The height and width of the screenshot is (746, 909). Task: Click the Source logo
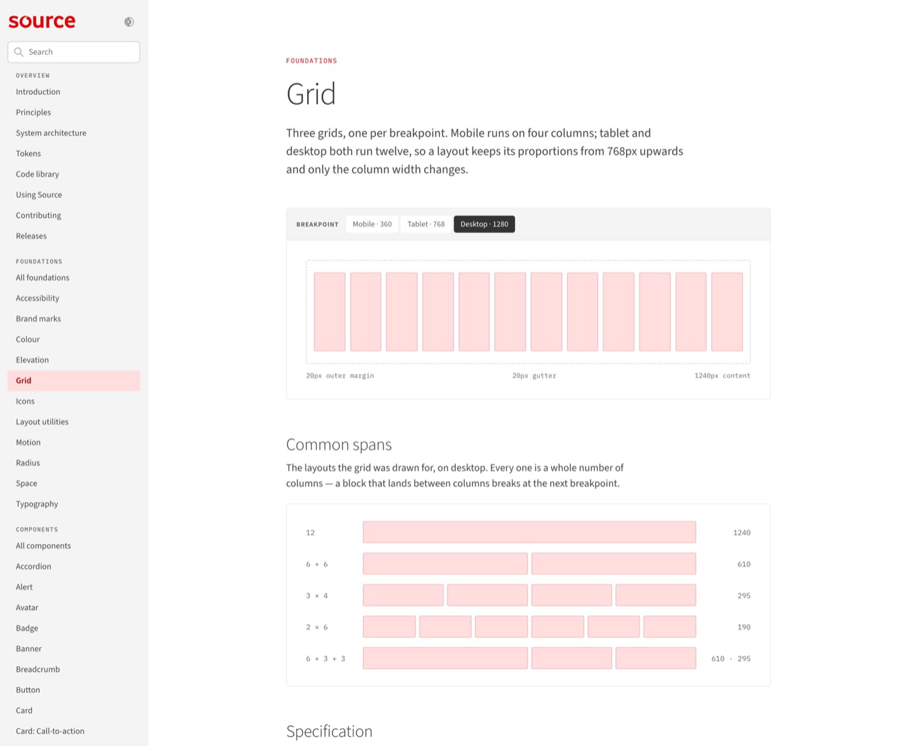(x=42, y=21)
